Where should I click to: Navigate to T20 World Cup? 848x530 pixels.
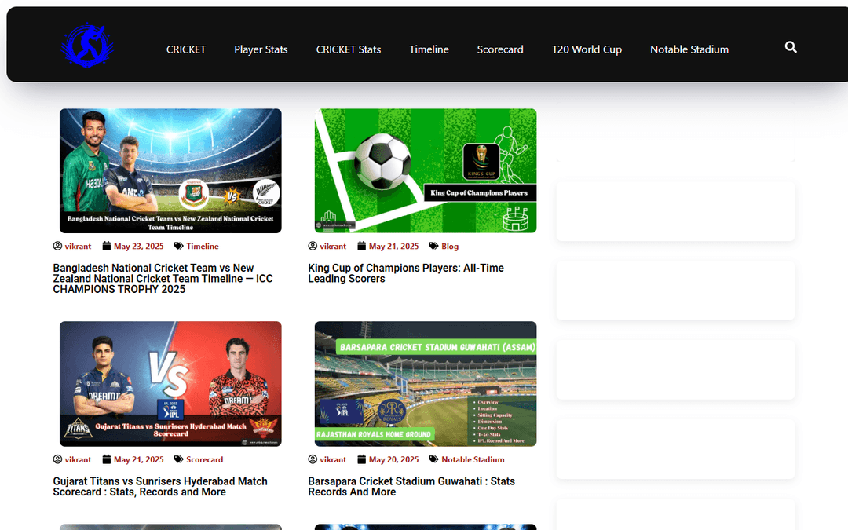pyautogui.click(x=587, y=49)
